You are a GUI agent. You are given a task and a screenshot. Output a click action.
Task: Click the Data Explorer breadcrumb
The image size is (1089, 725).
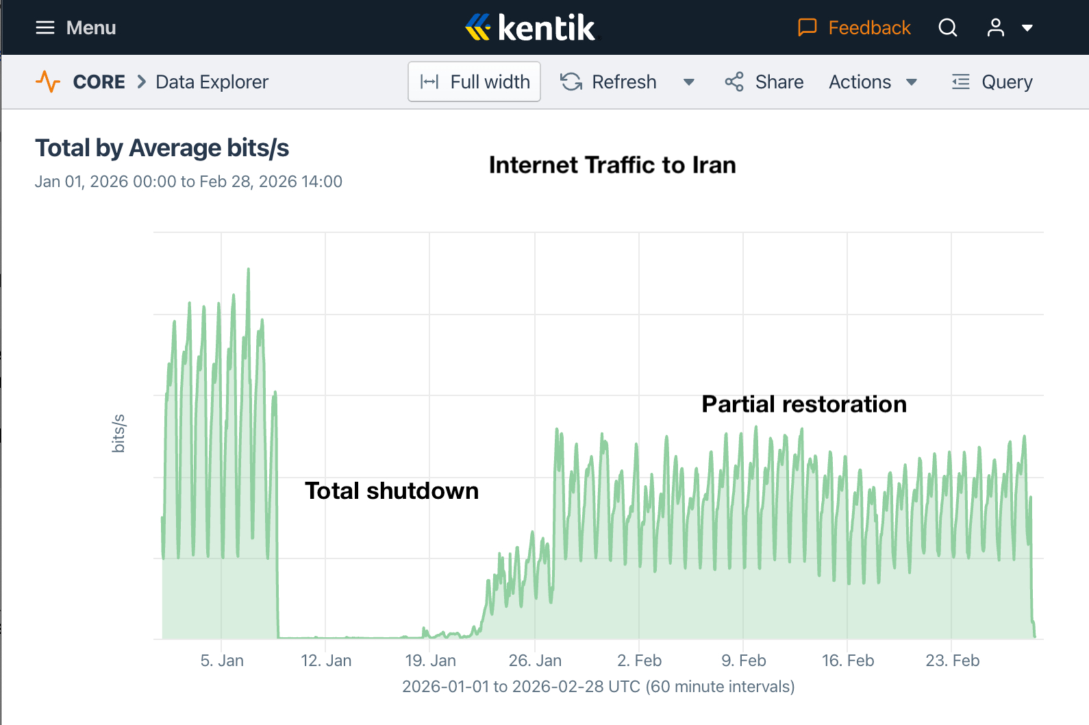tap(212, 82)
